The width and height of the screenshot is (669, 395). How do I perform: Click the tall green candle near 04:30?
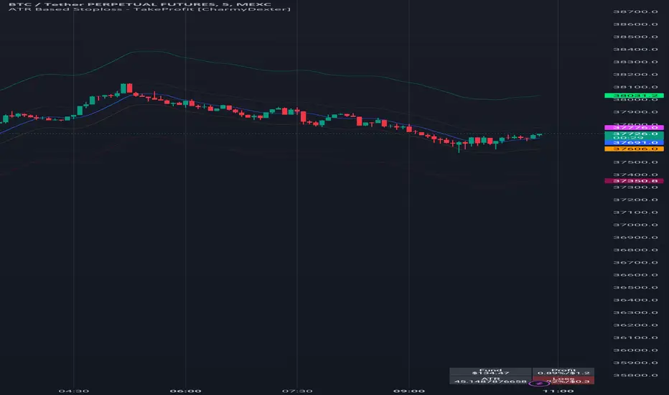click(80, 110)
